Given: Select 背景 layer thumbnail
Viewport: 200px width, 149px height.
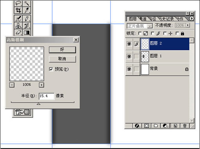Looking at the screenshot, I should (x=145, y=69).
